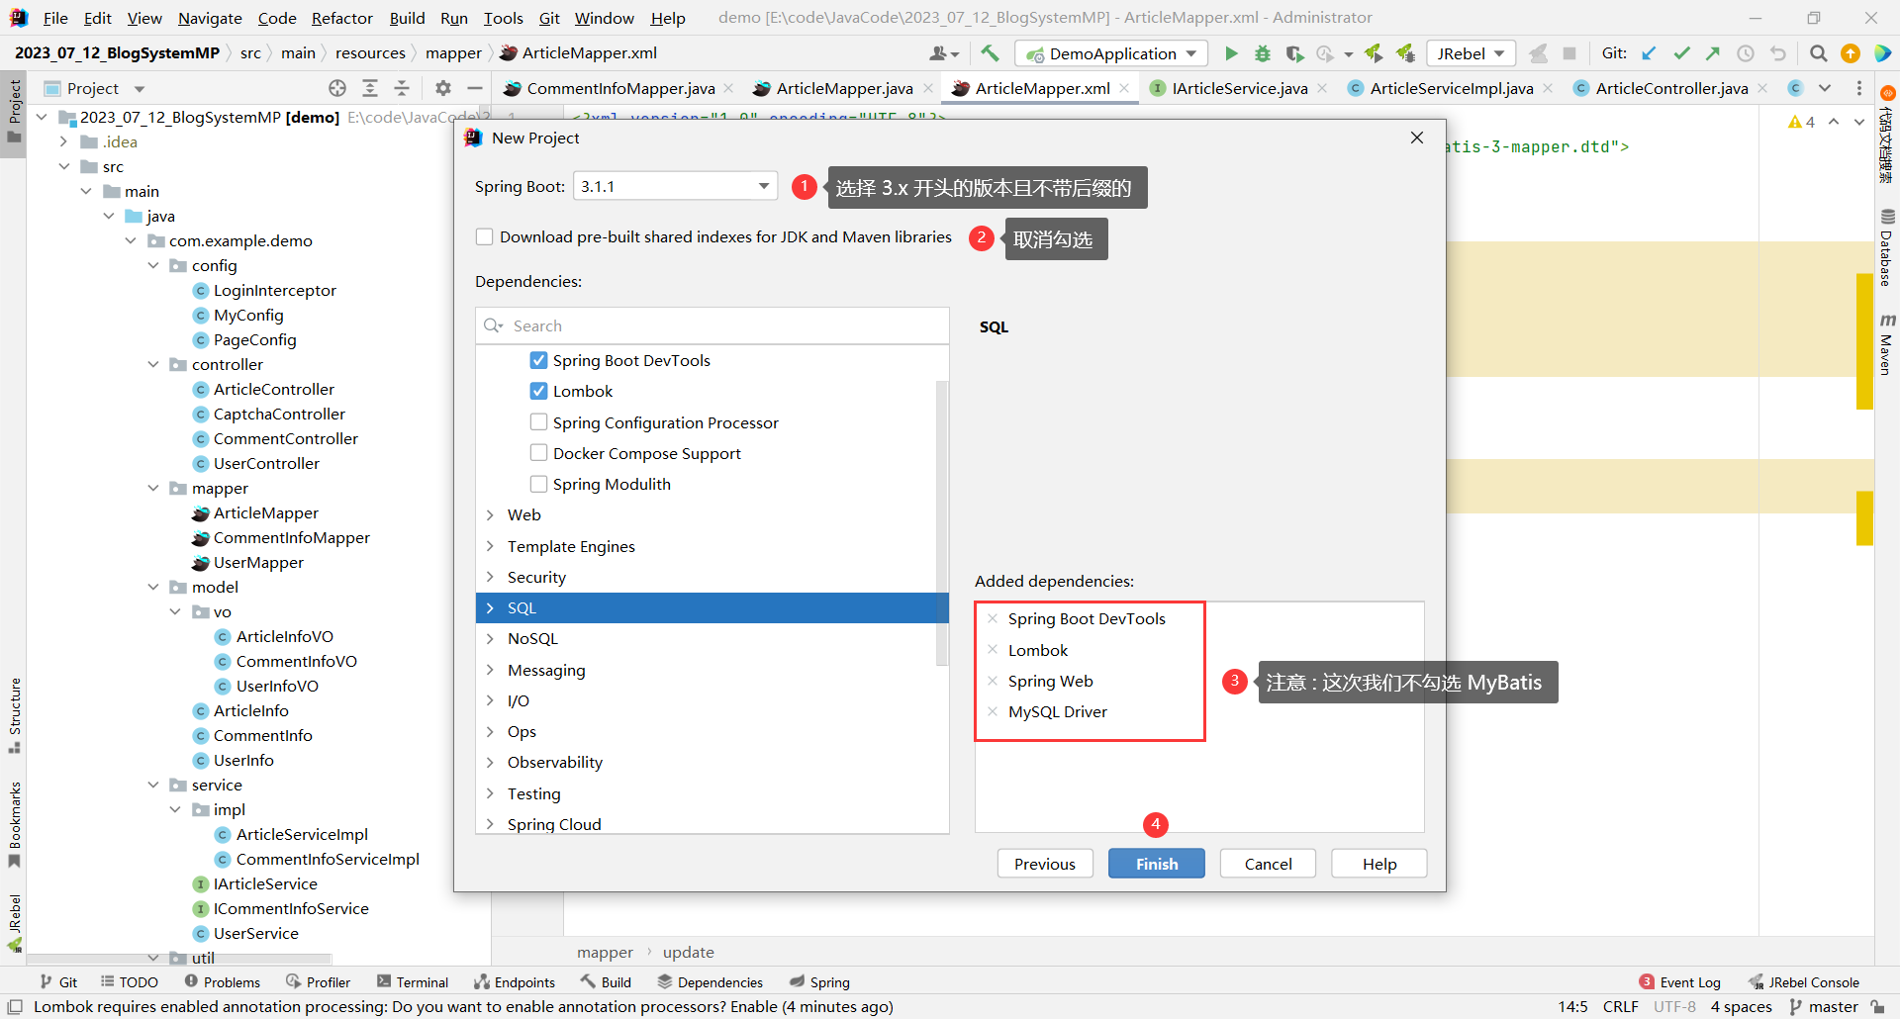The height and width of the screenshot is (1019, 1900).
Task: Click the master Git branch in status bar
Action: (1824, 1007)
